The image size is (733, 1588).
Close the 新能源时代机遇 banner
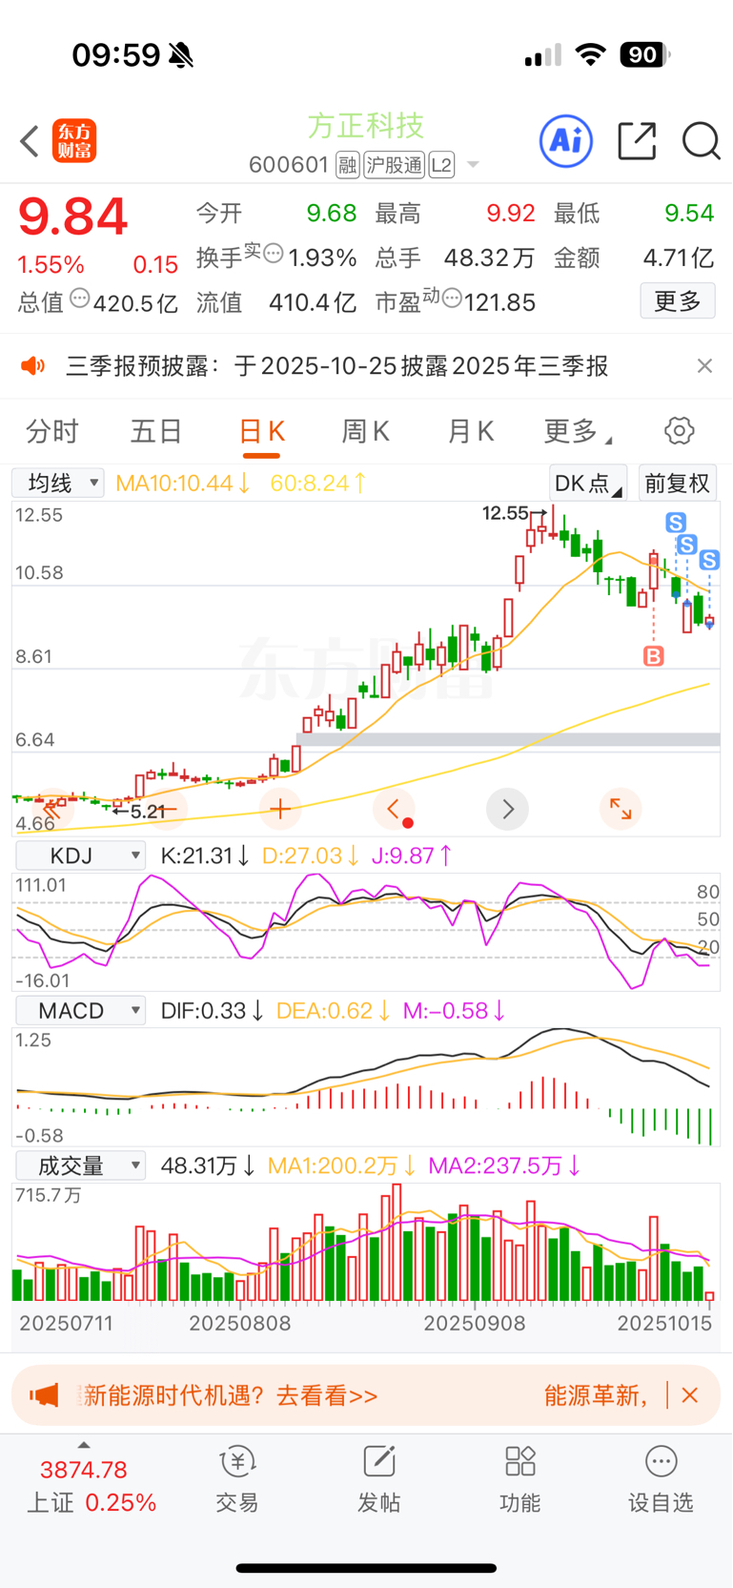pos(690,1395)
